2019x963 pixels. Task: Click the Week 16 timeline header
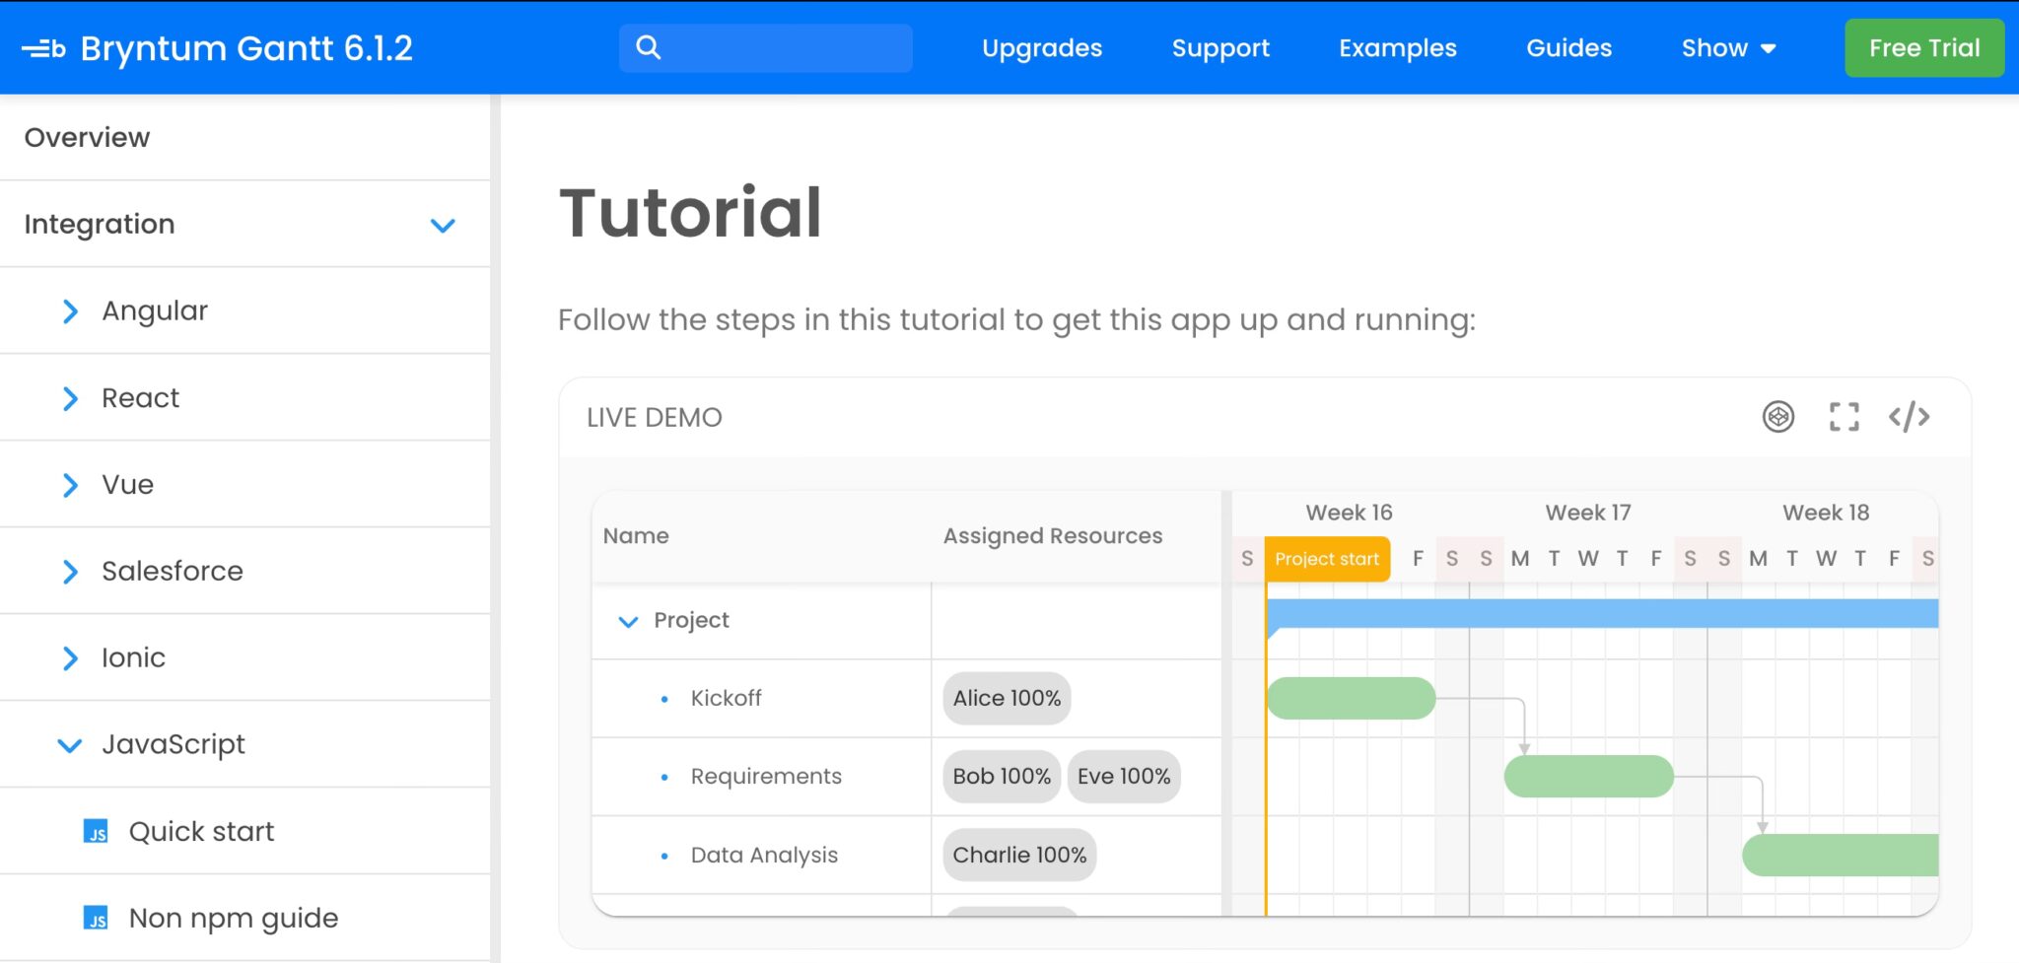(x=1349, y=513)
